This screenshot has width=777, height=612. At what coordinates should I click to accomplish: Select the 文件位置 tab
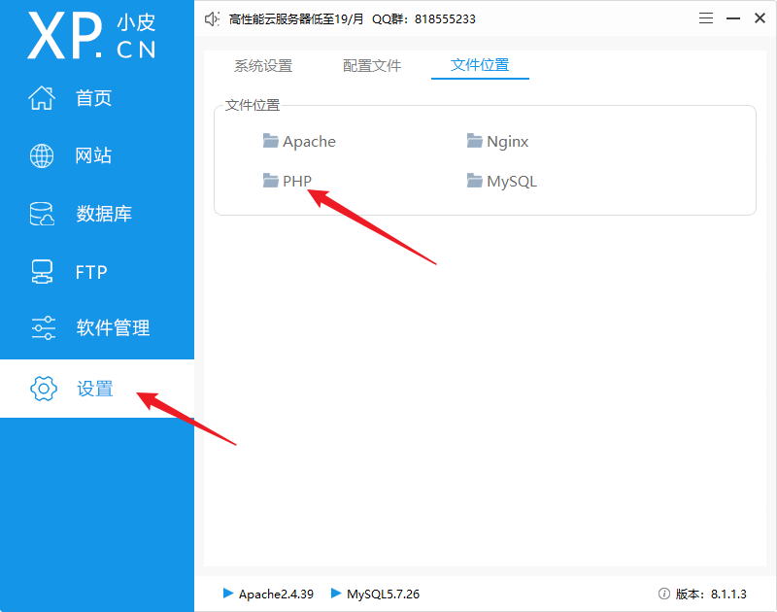[480, 65]
